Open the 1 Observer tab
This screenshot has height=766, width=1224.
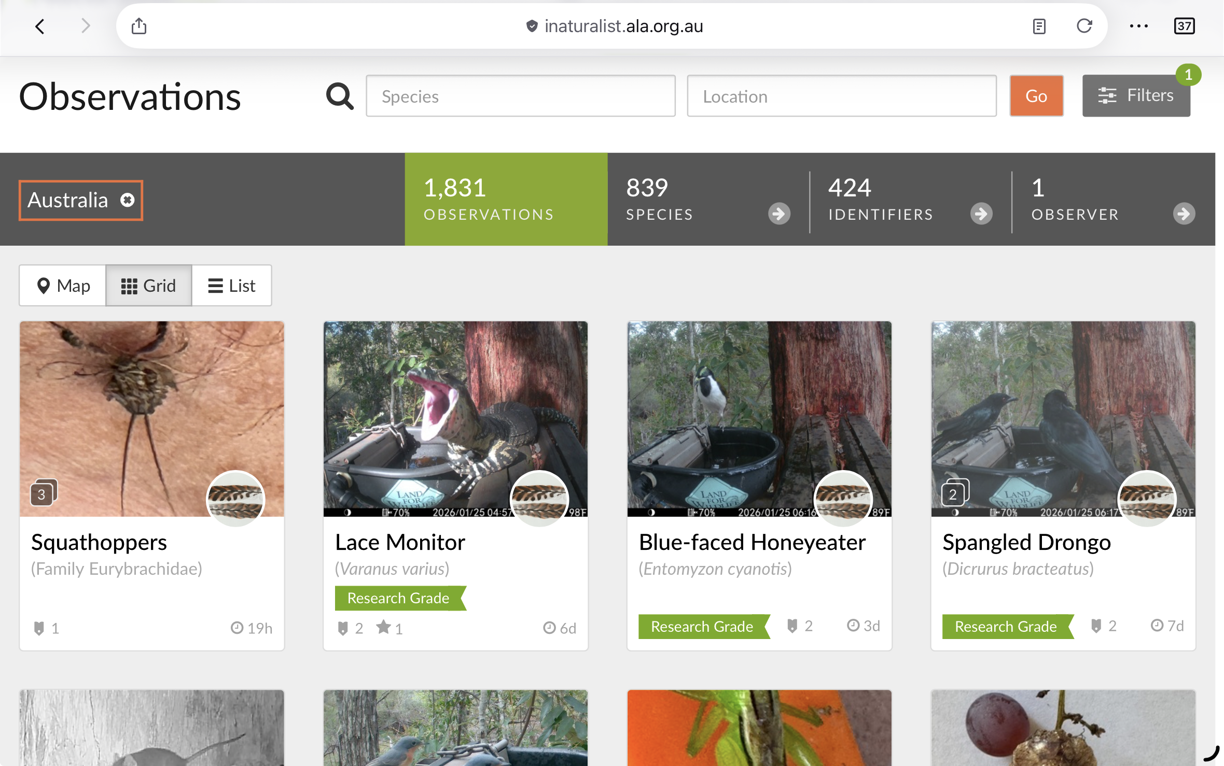[1113, 199]
